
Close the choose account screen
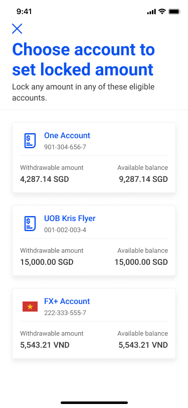[17, 29]
